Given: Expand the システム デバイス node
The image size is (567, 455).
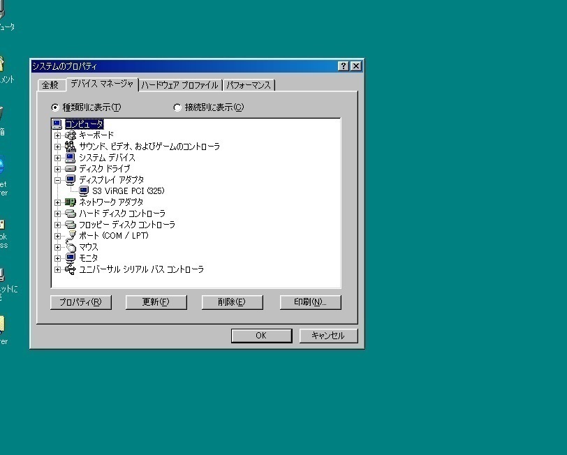Looking at the screenshot, I should point(57,158).
